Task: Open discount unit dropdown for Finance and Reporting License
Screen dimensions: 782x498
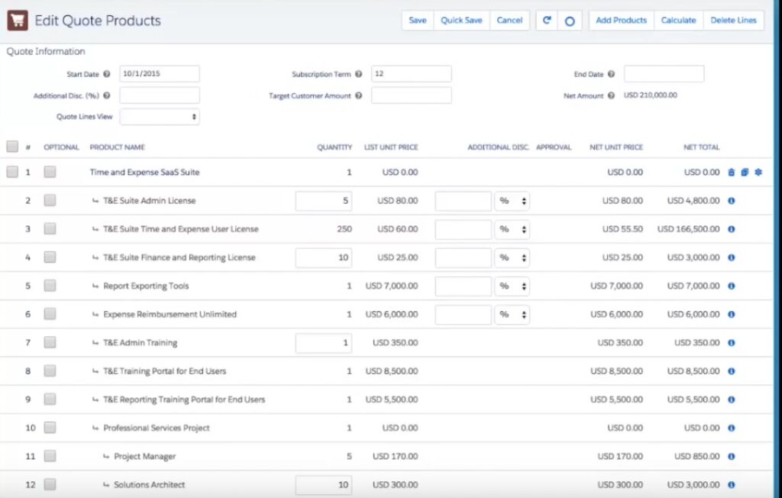Action: [x=512, y=258]
